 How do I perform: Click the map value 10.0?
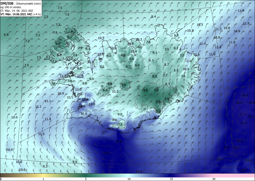(14, 117)
